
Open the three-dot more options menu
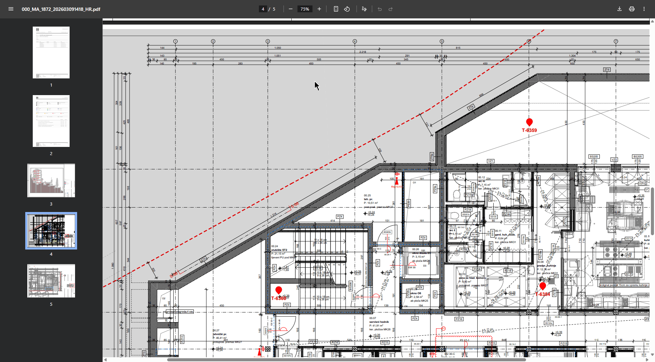644,9
